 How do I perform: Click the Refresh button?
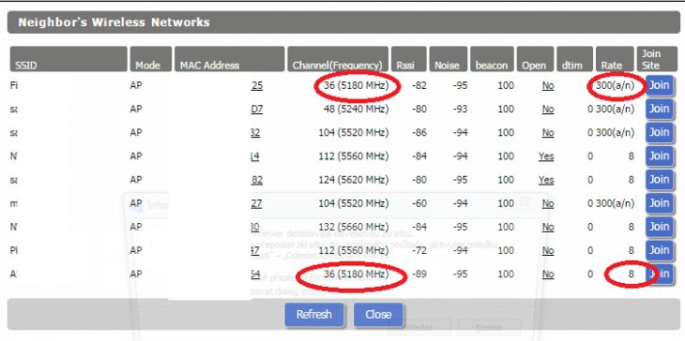click(x=313, y=315)
